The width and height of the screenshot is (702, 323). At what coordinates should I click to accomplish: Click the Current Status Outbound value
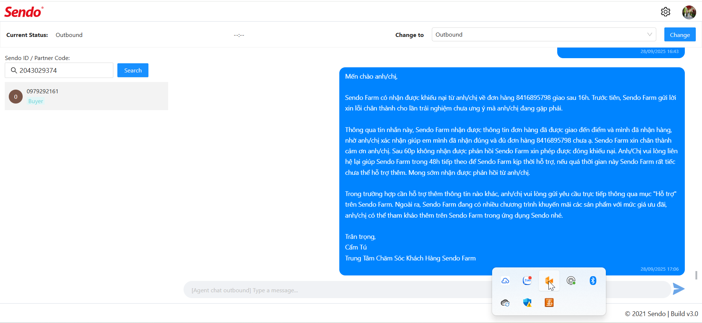coord(69,35)
